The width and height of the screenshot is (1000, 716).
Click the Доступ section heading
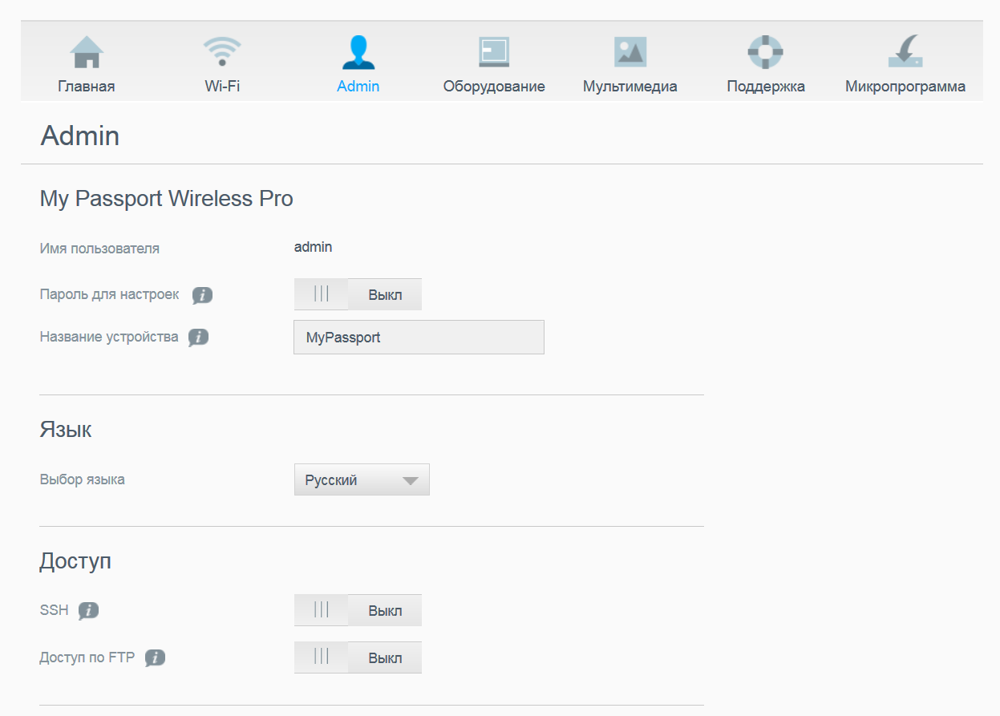pos(75,561)
